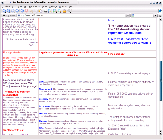
Task: Click the page scrollbar up arrow
Action: point(161,19)
